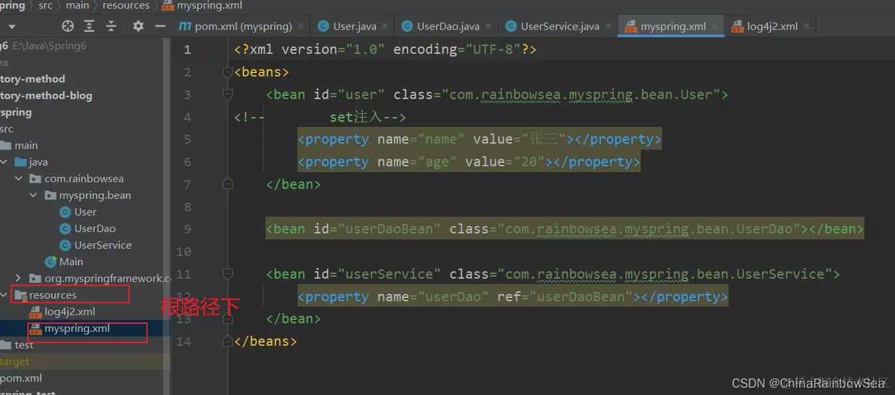This screenshot has height=395, width=895.
Task: Click the Select Opened File locate icon
Action: click(68, 26)
